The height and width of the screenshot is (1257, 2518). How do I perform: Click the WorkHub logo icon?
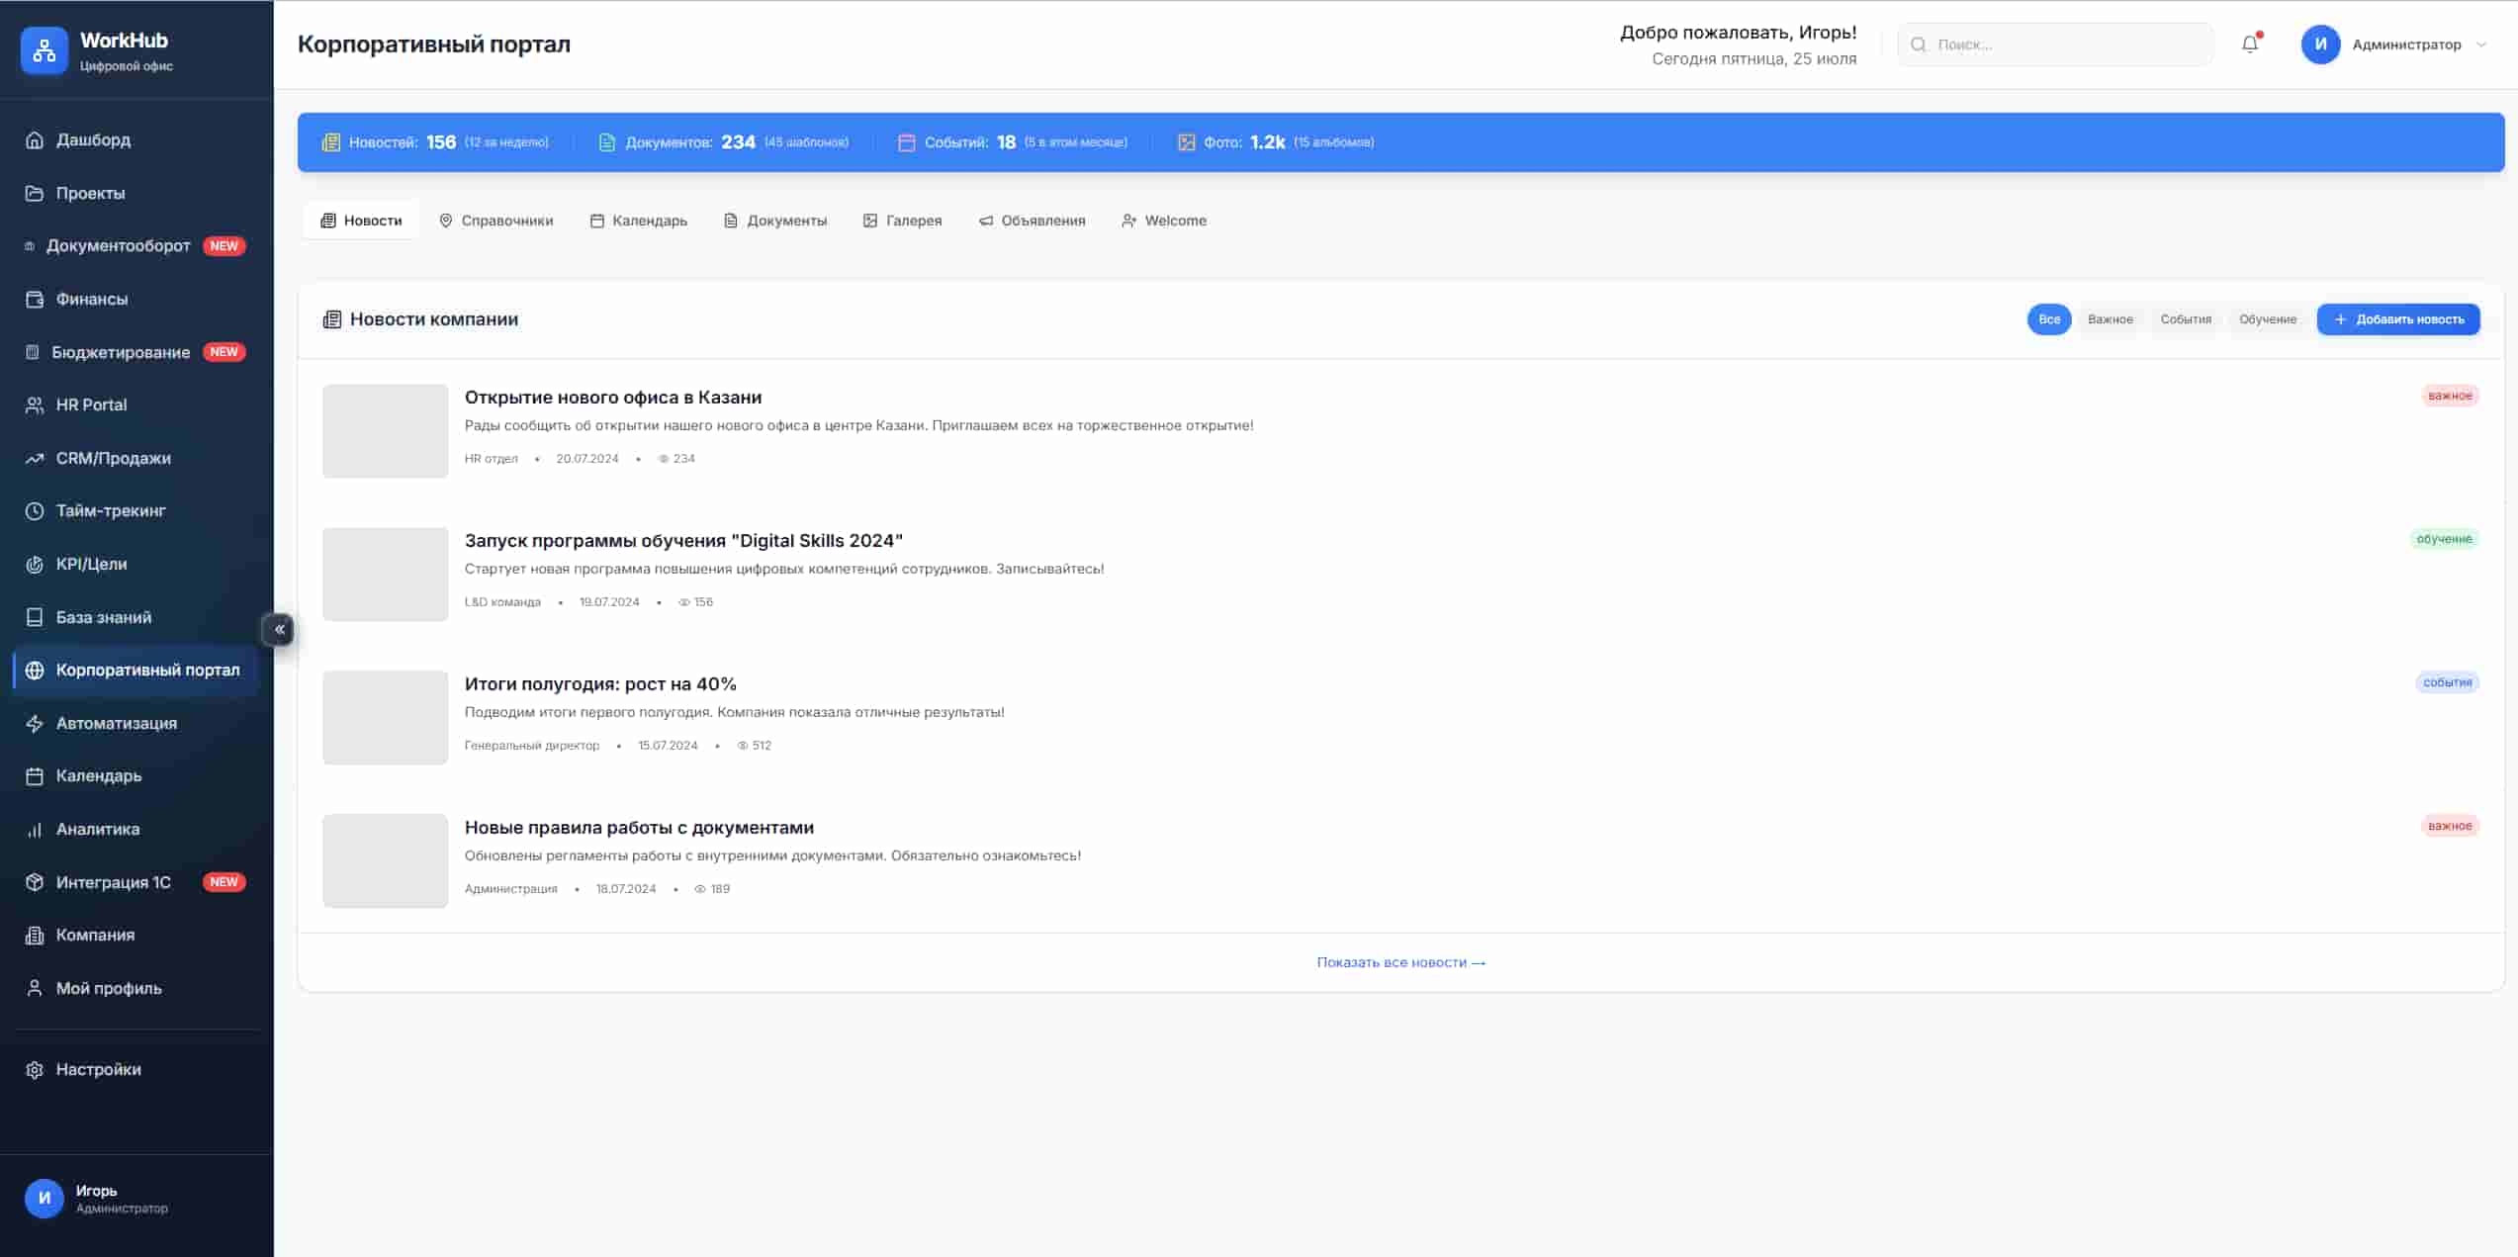click(x=45, y=50)
